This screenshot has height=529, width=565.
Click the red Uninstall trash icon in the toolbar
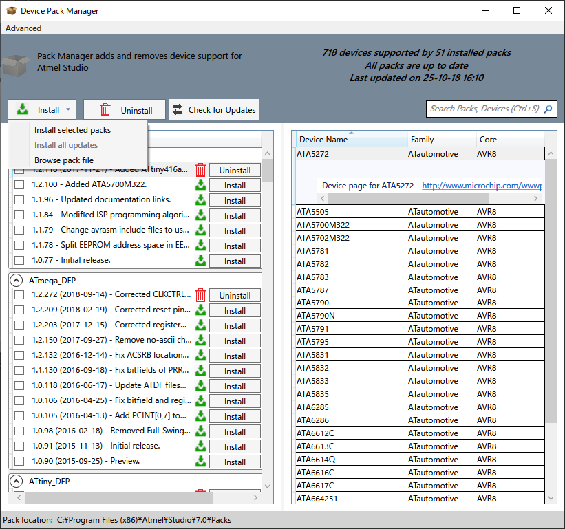pos(105,109)
